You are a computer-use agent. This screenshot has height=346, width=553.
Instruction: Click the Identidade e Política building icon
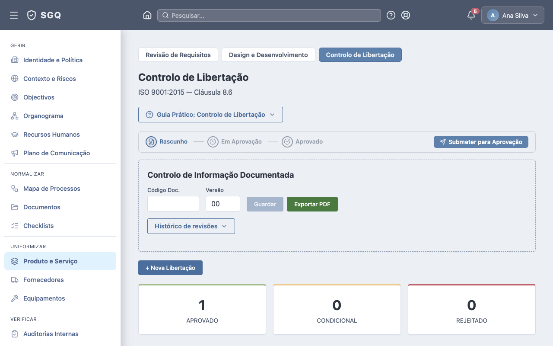[x=15, y=60]
